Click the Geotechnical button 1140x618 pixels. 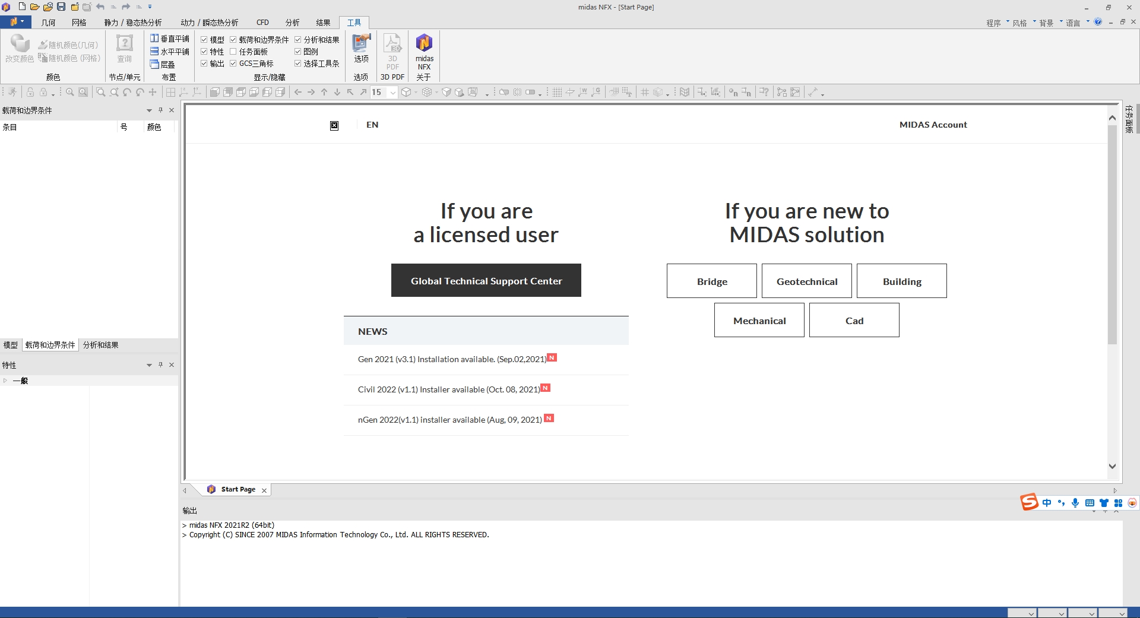point(807,281)
